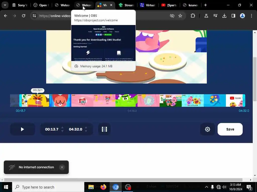Screen dimensions: 257x192
Task: Edit the start time field 00:13.7
Action: pyautogui.click(x=52, y=129)
